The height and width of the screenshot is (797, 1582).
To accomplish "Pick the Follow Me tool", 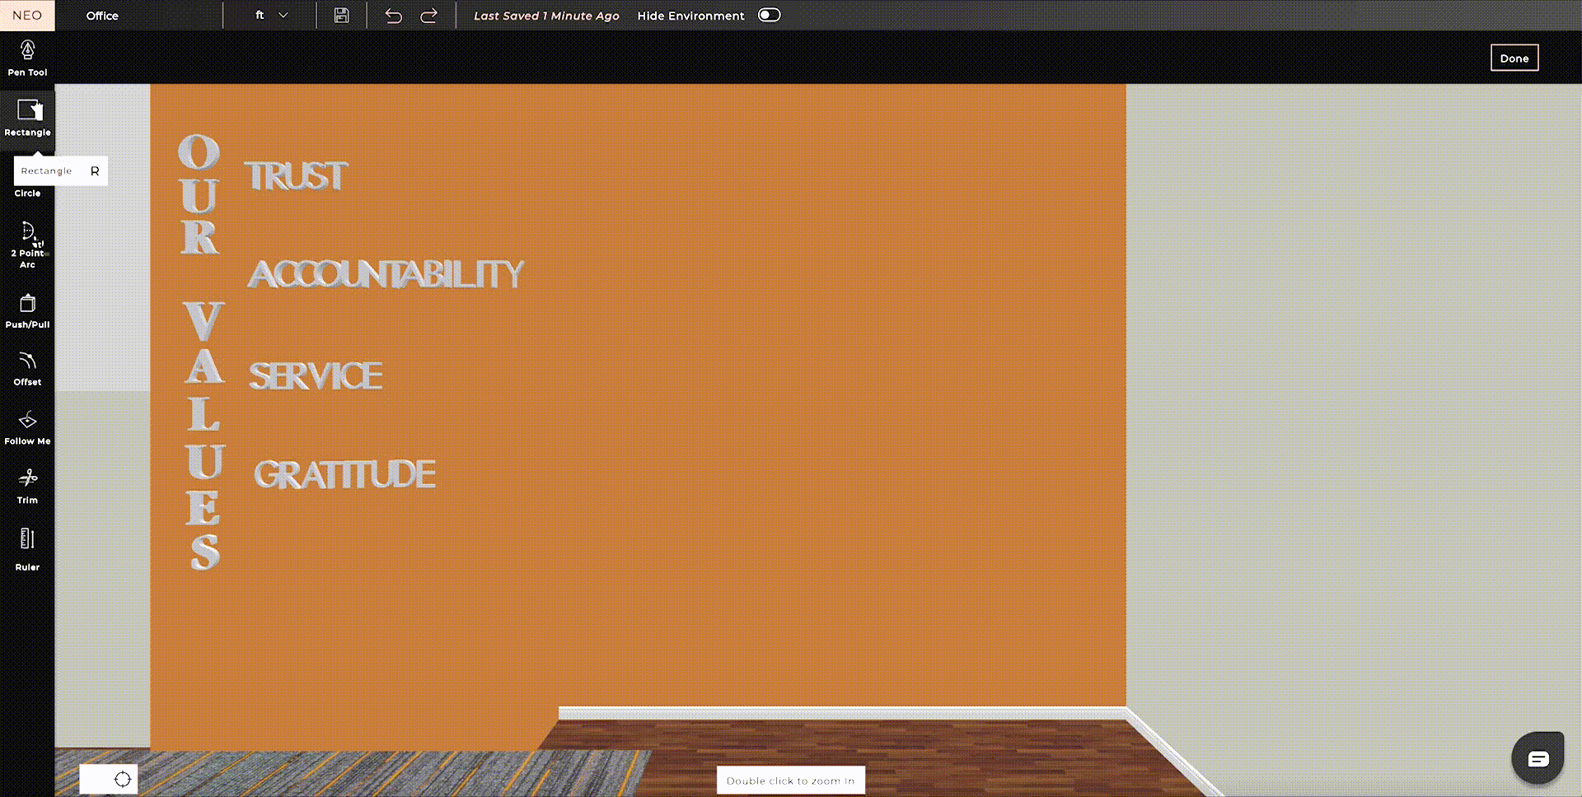I will (27, 428).
